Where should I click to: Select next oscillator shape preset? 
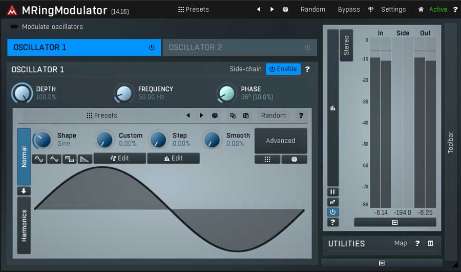click(x=201, y=115)
